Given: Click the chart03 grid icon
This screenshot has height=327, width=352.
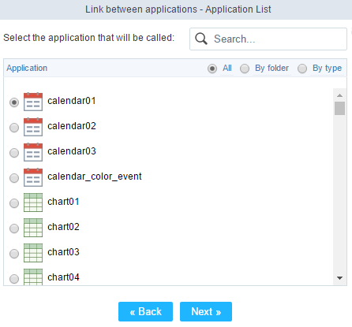Looking at the screenshot, I should tap(33, 253).
